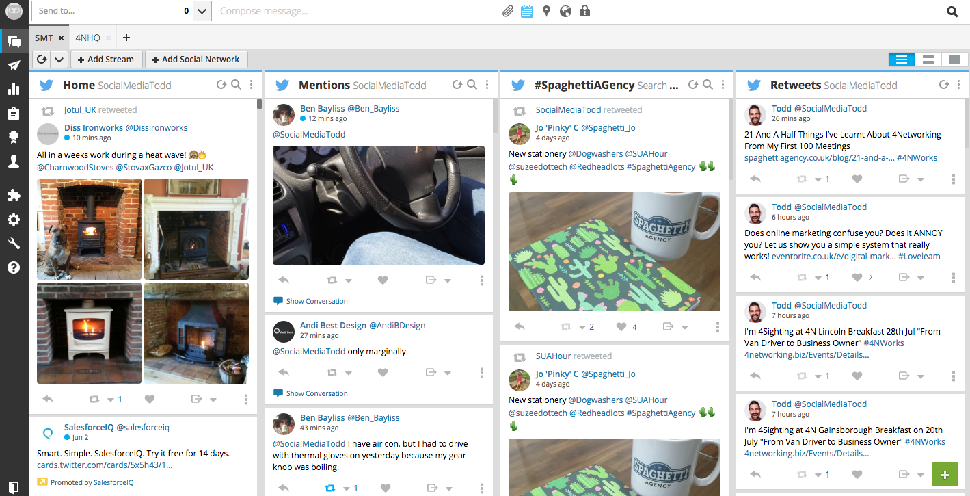Open Assignments with the clipboard icon

pos(14,112)
